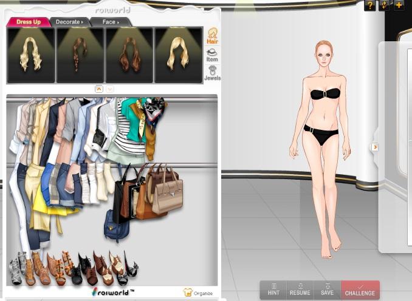The height and width of the screenshot is (301, 412).
Task: Switch to the Dress Up tab
Action: pos(29,22)
